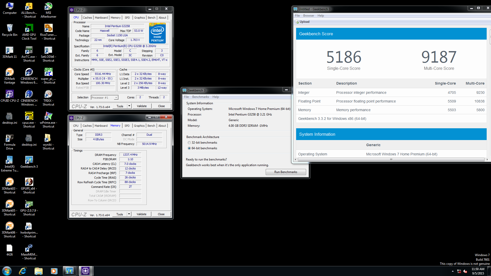This screenshot has width=491, height=276.
Task: Open the volume tray icon
Action: [x=465, y=271]
